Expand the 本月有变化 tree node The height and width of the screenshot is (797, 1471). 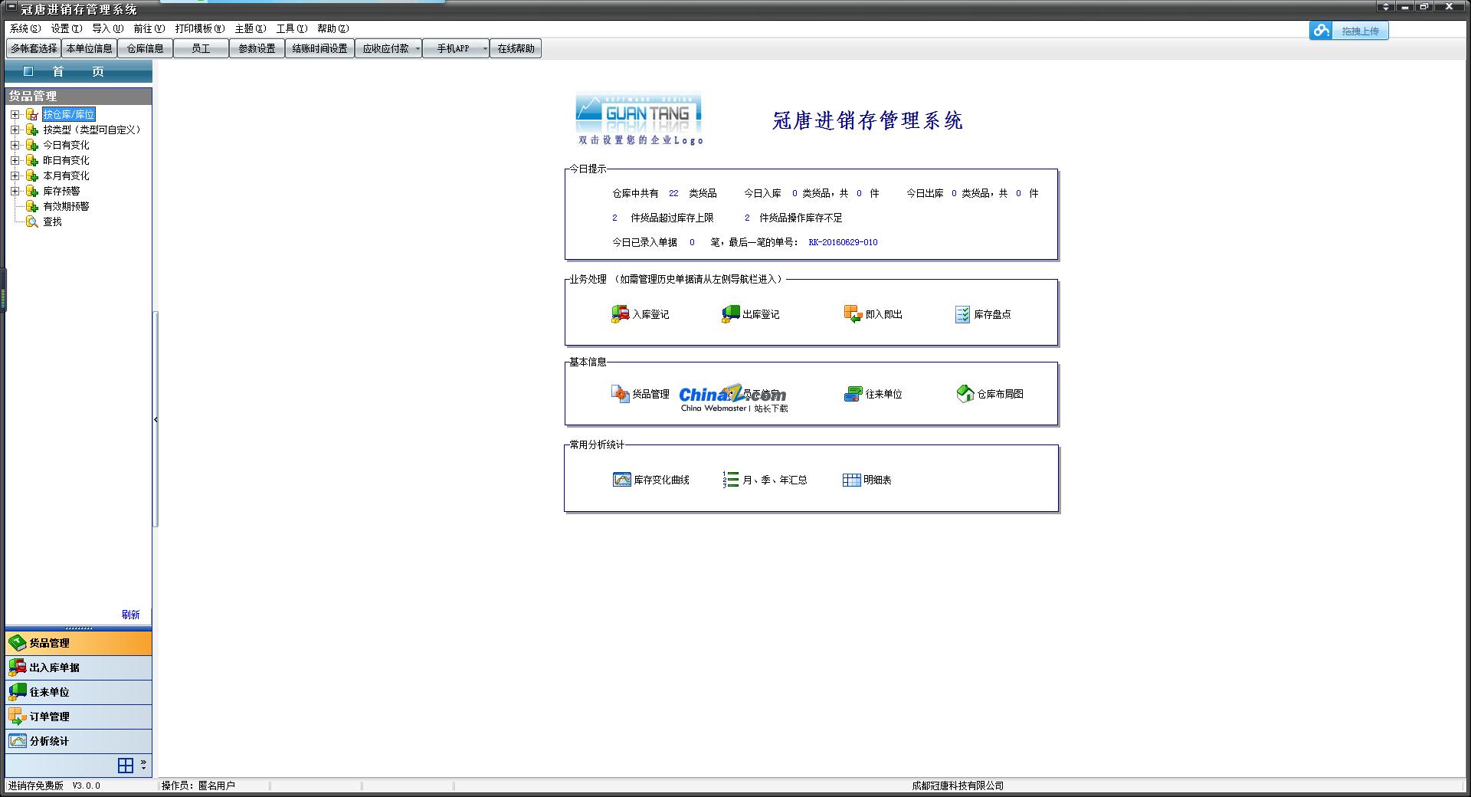15,175
